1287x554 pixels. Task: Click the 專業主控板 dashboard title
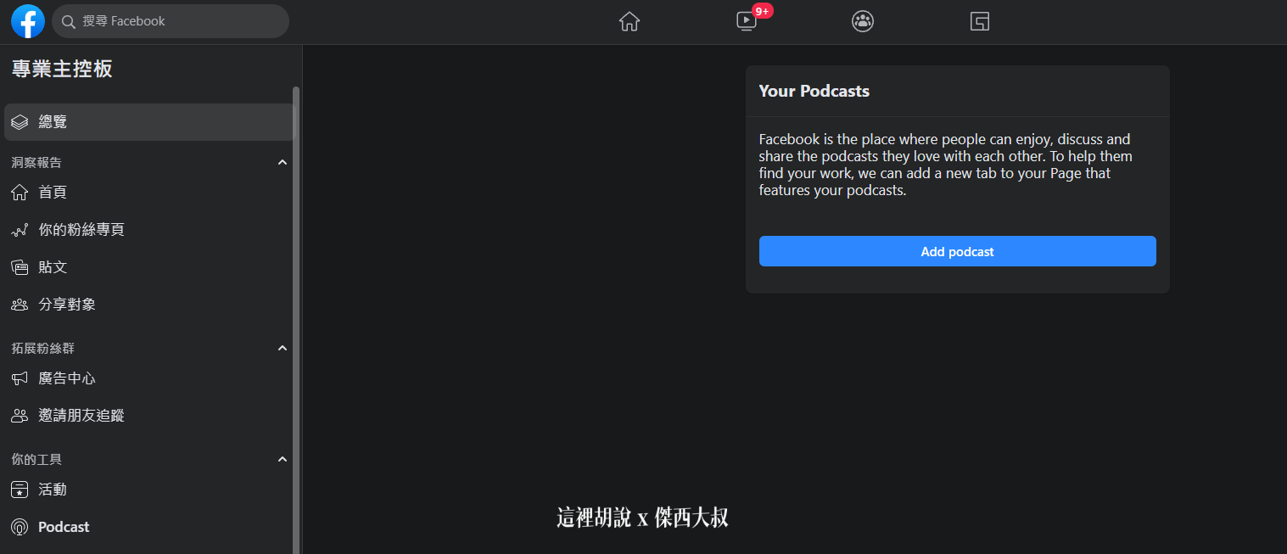coord(62,70)
